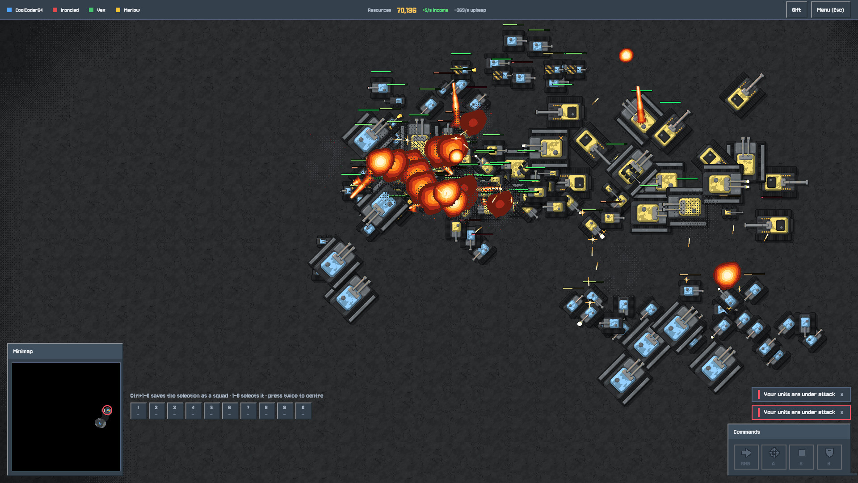
Task: Open the Menu (Esc) button
Action: [x=830, y=10]
